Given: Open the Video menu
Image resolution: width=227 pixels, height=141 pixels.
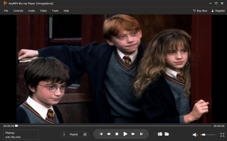Looking at the screenshot, I should pos(43,11).
